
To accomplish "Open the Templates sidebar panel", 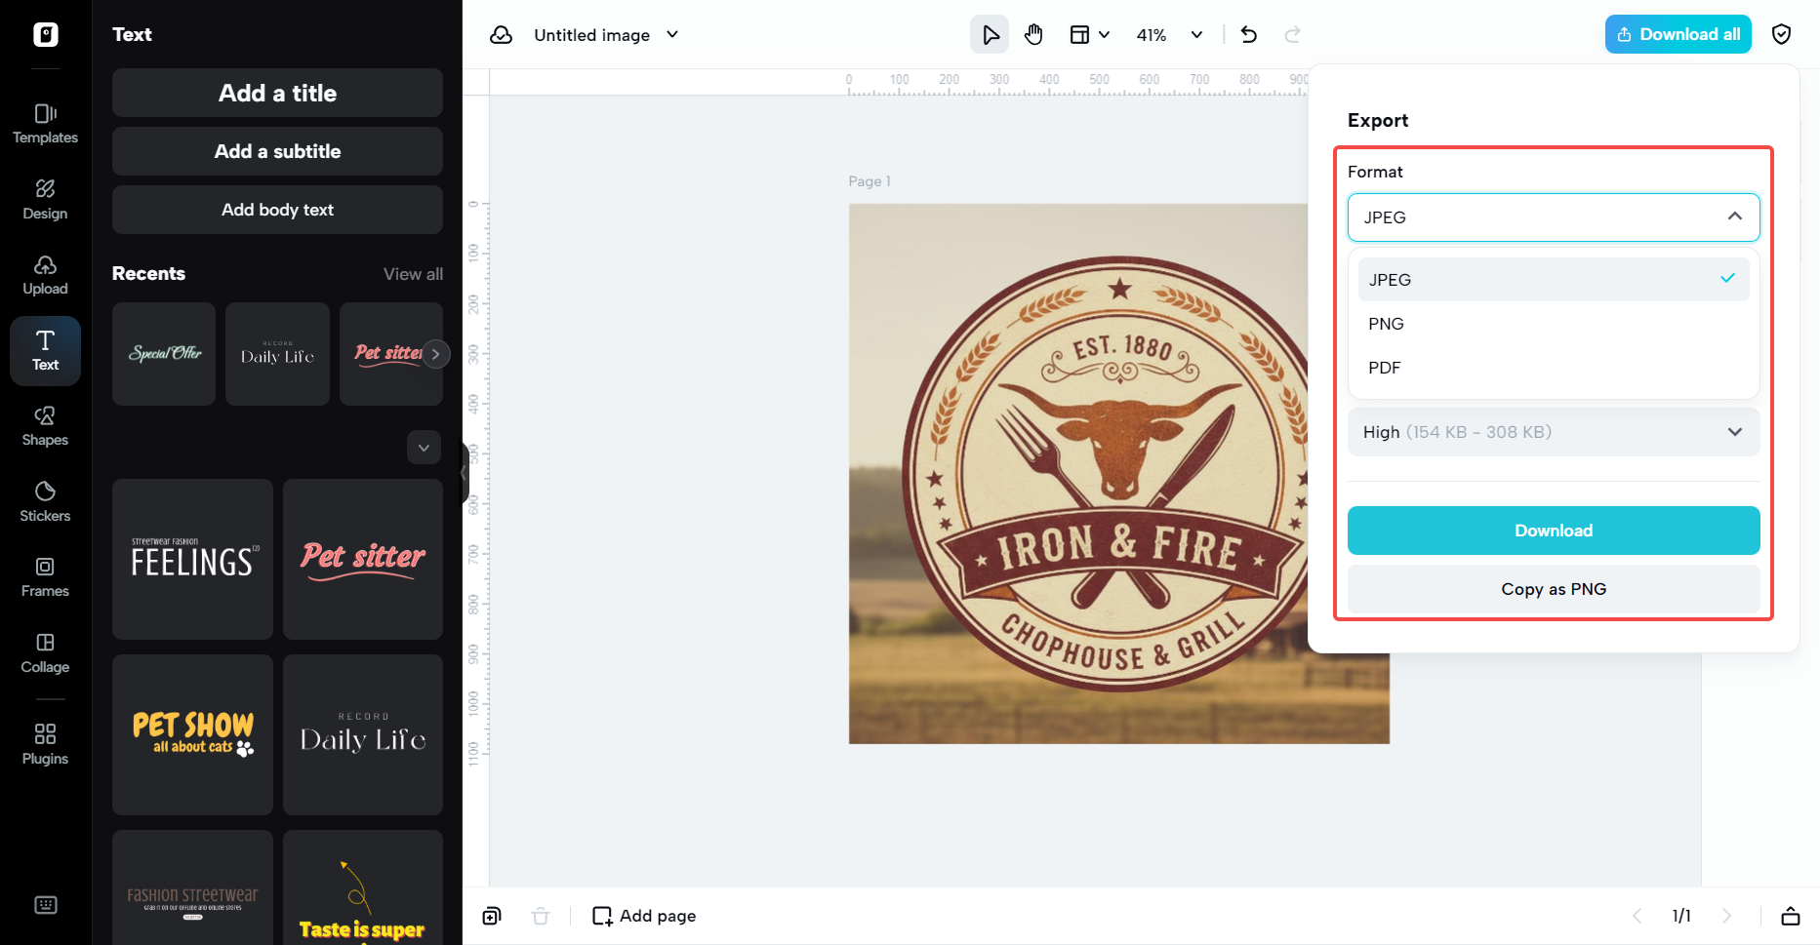I will click(45, 124).
